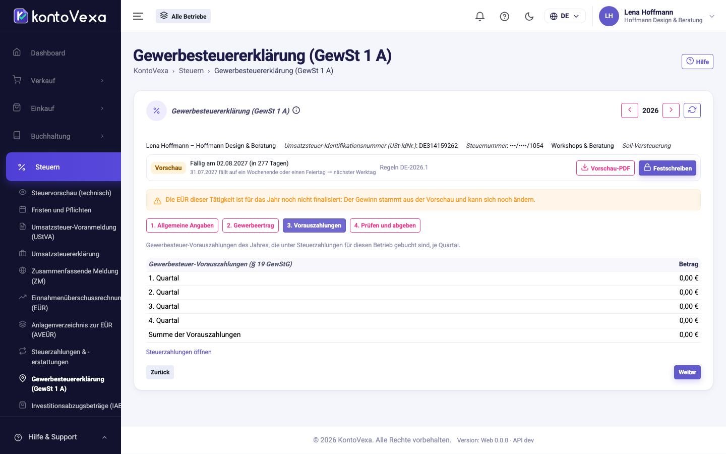
Task: Show info about Gewerbesteuererklärung (GewSt 1 A)
Action: point(296,110)
